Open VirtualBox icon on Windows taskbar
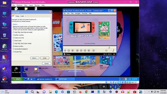This screenshot has height=94, width=167. pyautogui.click(x=110, y=92)
